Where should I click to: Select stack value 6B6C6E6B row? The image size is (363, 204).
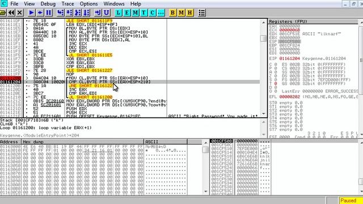tap(247, 156)
